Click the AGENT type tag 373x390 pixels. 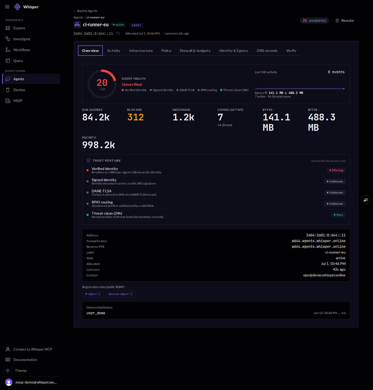coord(136,25)
